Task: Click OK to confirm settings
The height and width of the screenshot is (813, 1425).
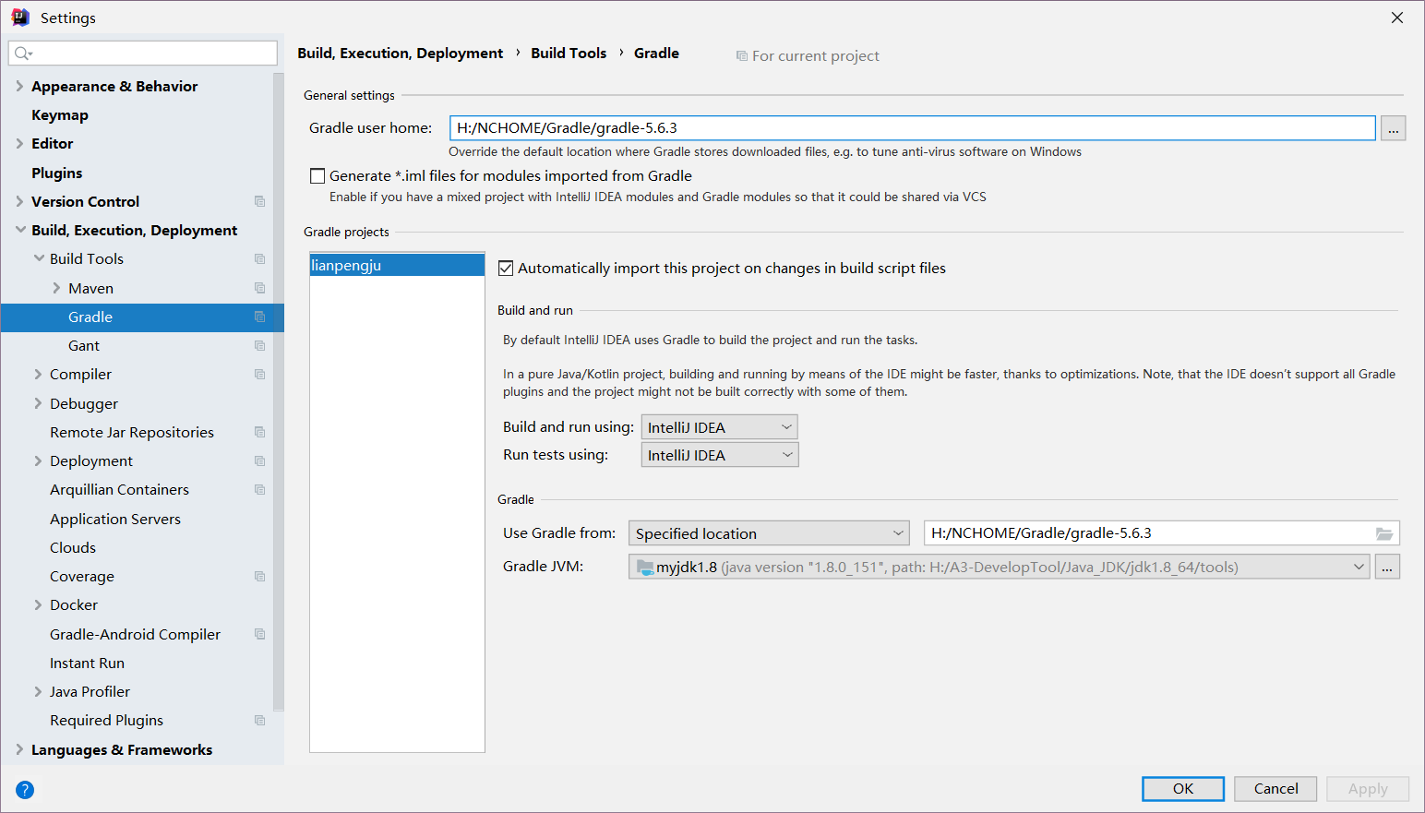Action: click(1183, 789)
